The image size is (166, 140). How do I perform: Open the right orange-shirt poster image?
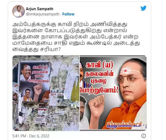tap(113, 92)
